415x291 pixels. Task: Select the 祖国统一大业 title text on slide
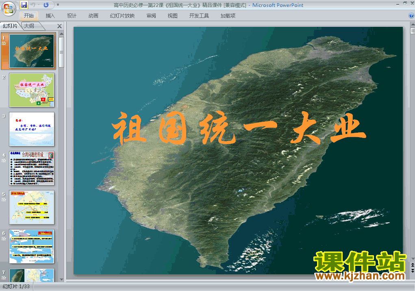tap(239, 128)
